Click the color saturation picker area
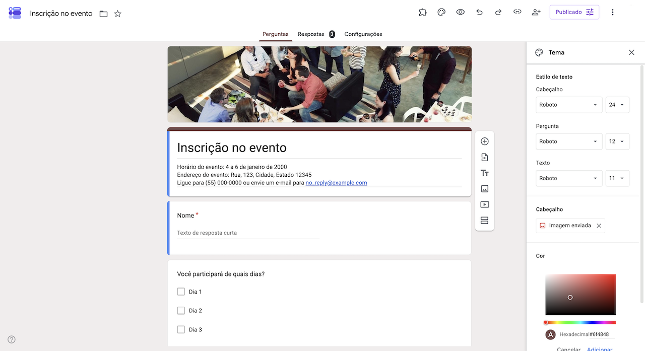 coord(580,295)
